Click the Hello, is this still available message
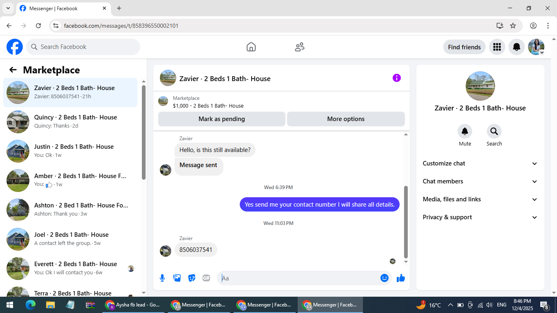This screenshot has height=313, width=557. point(215,150)
